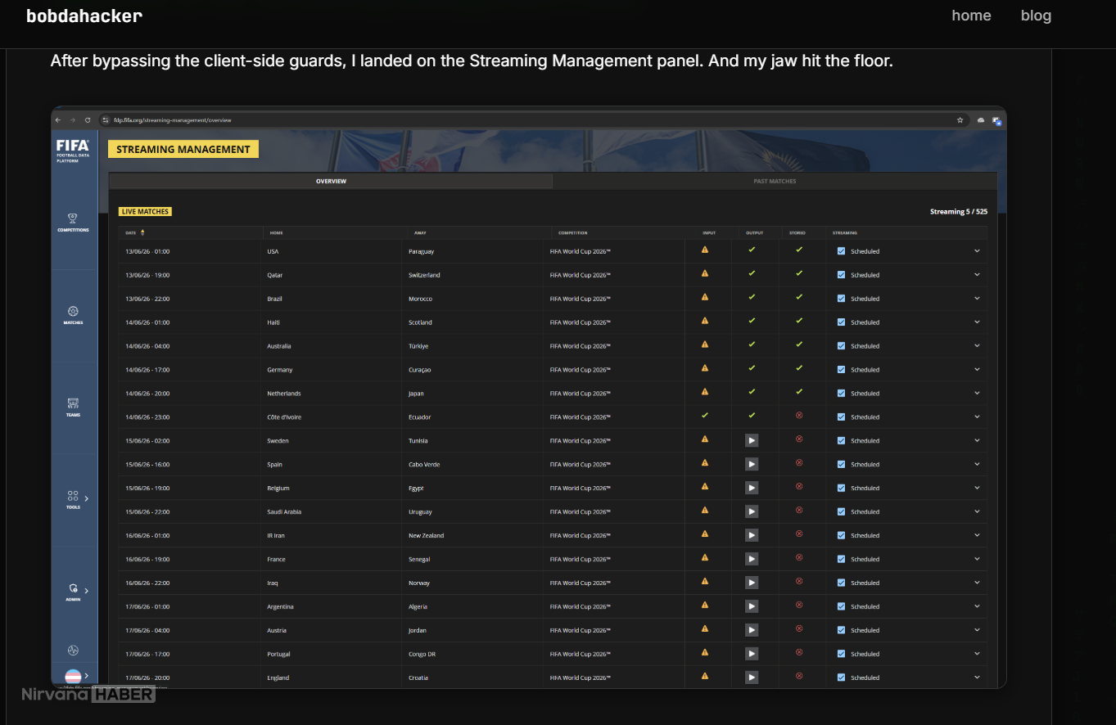Viewport: 1116px width, 725px height.
Task: Click the output checkmark in Qatar row
Action: click(x=752, y=273)
